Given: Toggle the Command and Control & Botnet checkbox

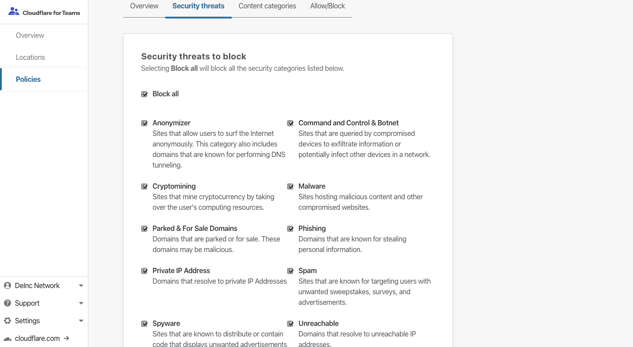Looking at the screenshot, I should (290, 123).
